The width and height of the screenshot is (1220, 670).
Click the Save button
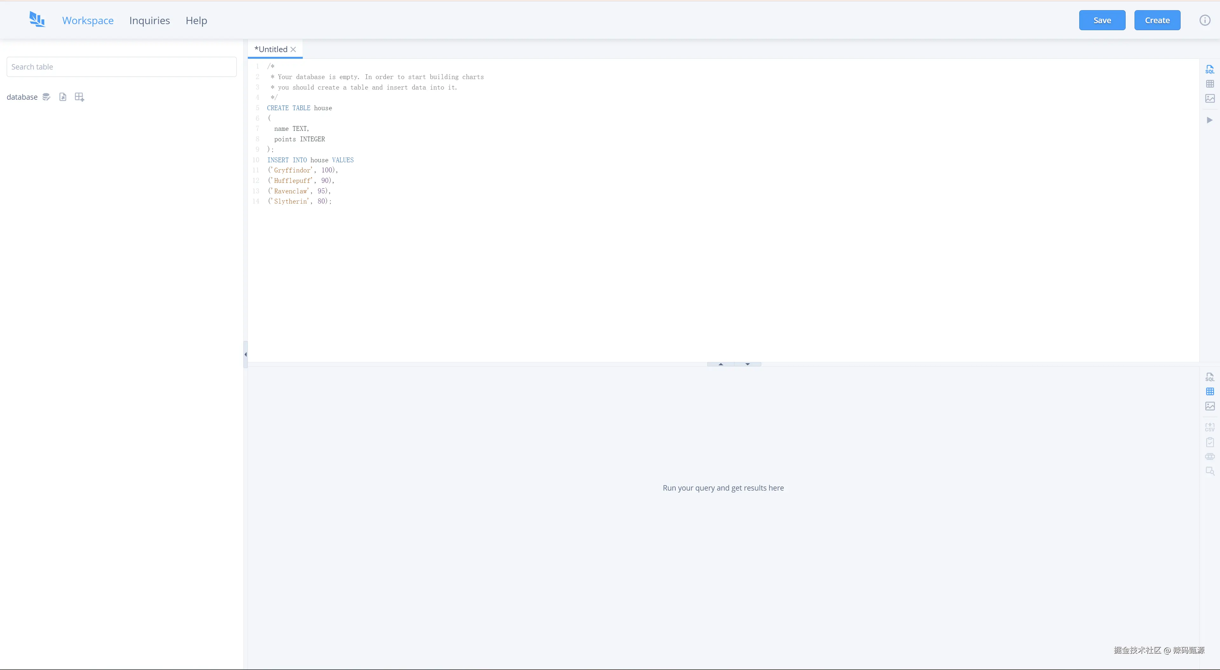tap(1101, 20)
